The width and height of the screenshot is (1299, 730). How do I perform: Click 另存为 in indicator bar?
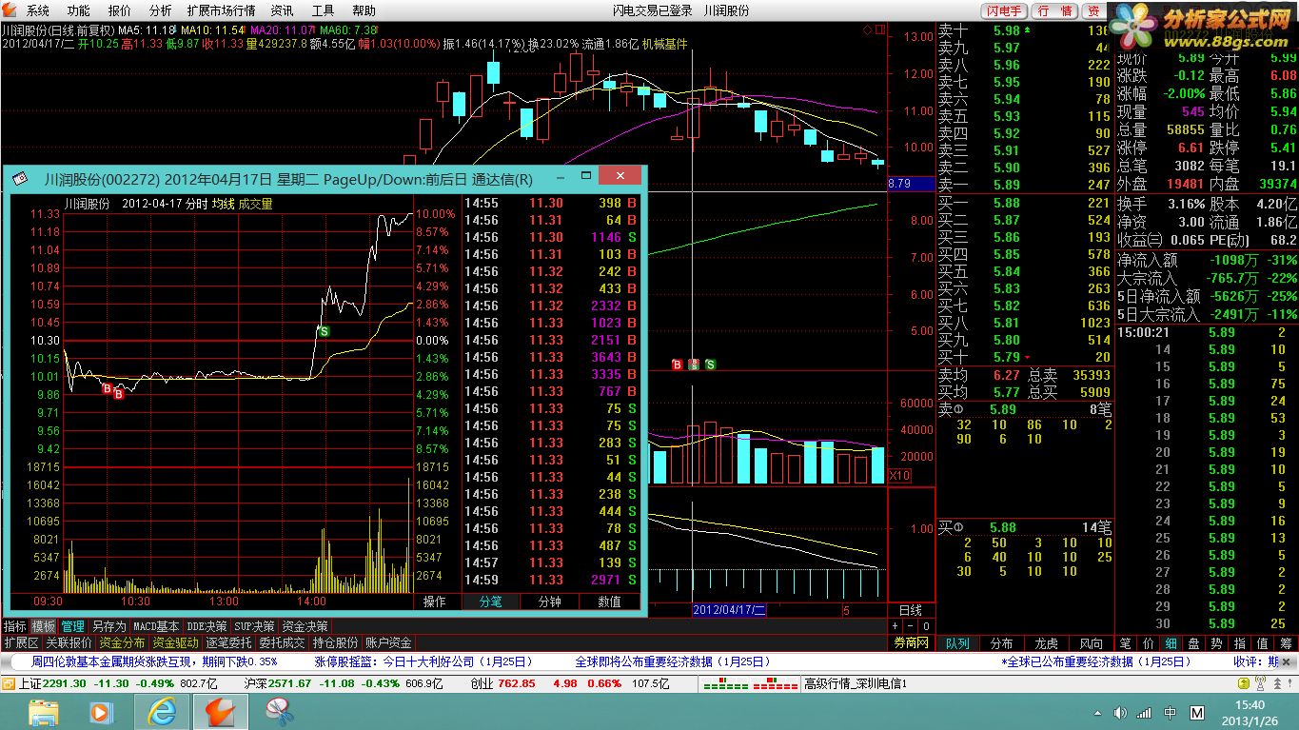108,626
